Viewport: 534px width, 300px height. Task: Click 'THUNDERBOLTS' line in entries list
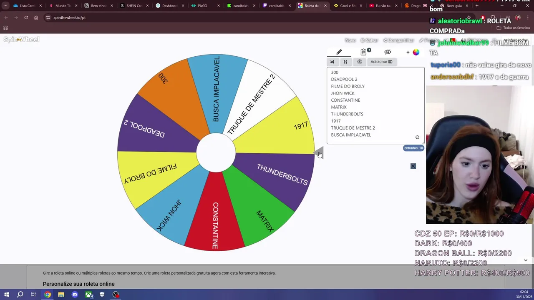point(347,114)
